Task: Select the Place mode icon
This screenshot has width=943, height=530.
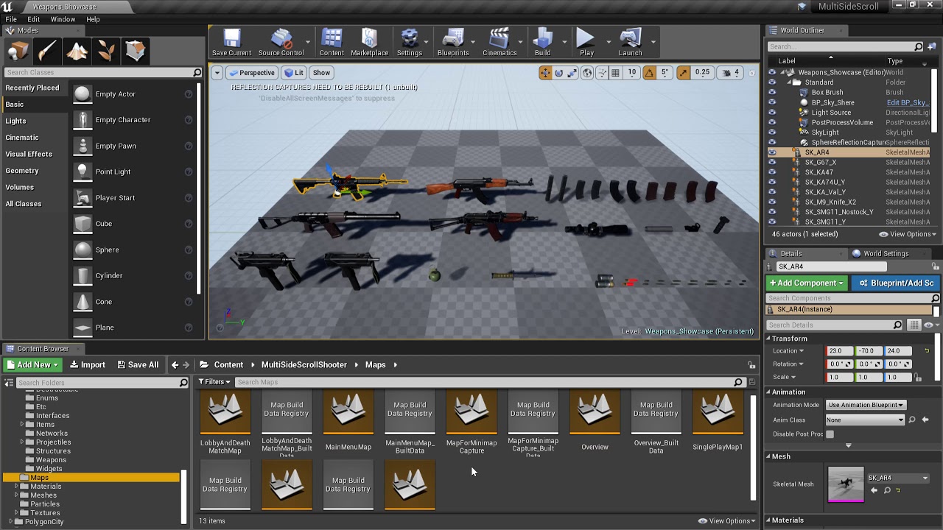Action: point(18,51)
